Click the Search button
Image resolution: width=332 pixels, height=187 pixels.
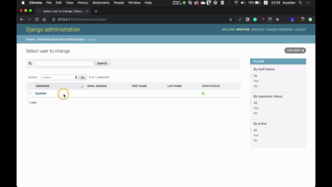pos(102,63)
